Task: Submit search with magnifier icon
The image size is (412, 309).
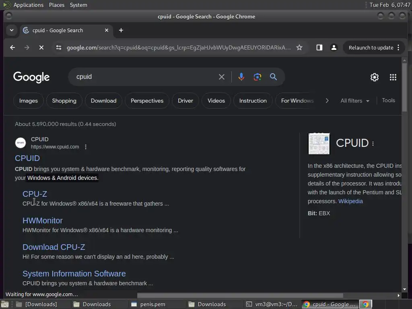Action: click(x=273, y=77)
